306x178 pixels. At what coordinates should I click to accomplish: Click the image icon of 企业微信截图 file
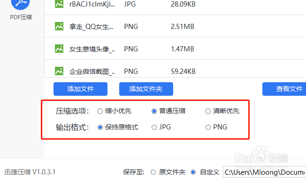[x=59, y=71]
